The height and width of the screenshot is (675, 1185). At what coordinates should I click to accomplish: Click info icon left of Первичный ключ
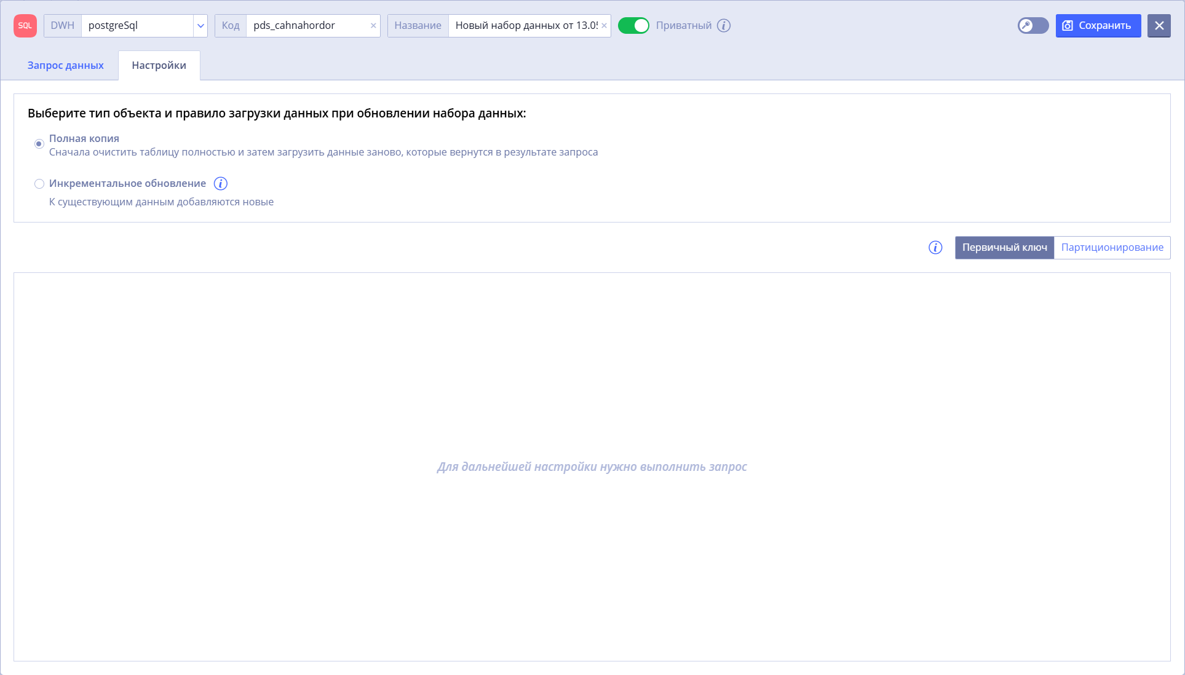pos(935,248)
